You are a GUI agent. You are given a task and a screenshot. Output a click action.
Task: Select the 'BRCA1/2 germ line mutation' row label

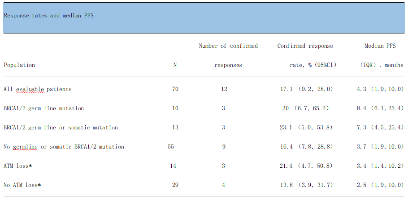pyautogui.click(x=43, y=108)
